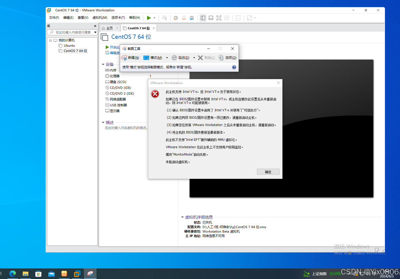The image size is (400, 279).
Task: Click the send Ctrl+Alt+Del toolbar icon
Action: pyautogui.click(x=165, y=18)
